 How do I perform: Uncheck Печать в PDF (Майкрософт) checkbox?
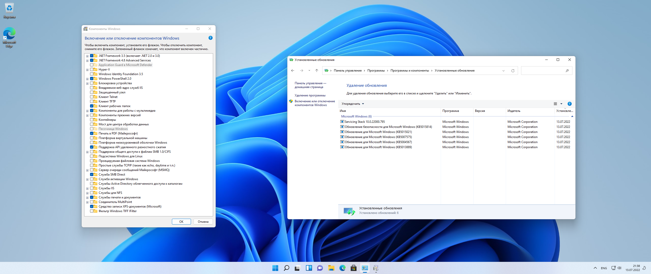(x=92, y=133)
